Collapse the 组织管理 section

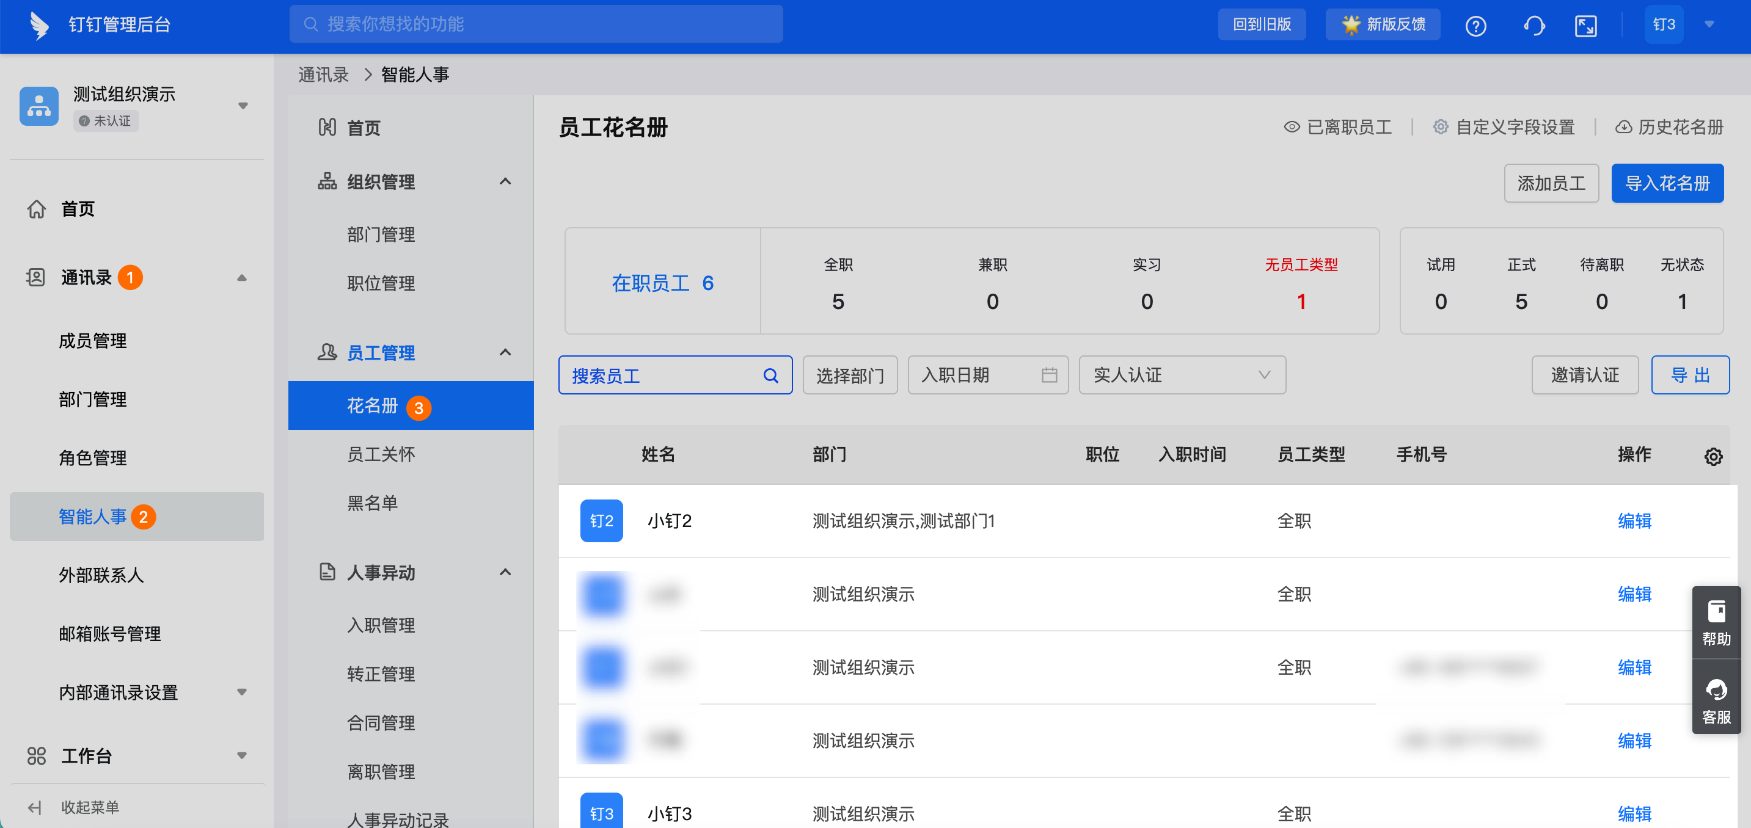[x=505, y=181]
